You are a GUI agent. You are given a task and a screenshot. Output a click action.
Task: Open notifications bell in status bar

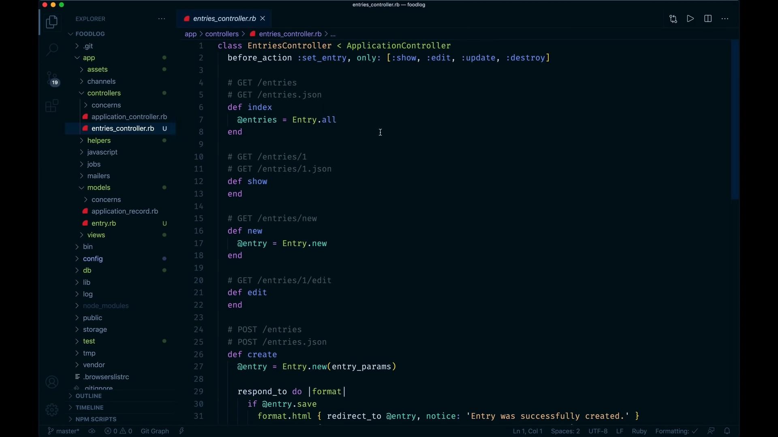coord(728,432)
